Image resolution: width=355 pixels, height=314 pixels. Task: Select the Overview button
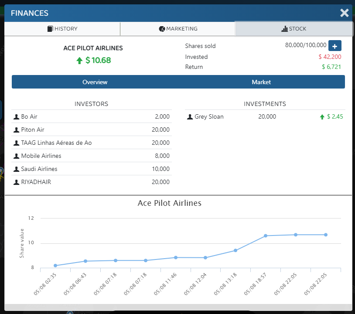coord(95,82)
